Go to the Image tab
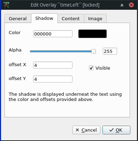Viewport: 138px width, 141px height. 95,18
